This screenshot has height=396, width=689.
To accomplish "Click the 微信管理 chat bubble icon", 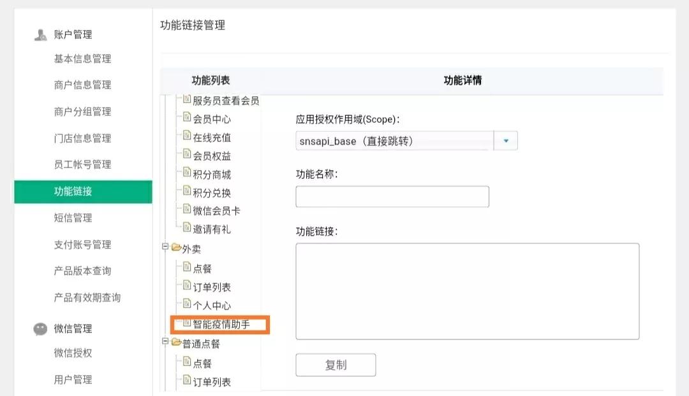I will [40, 329].
